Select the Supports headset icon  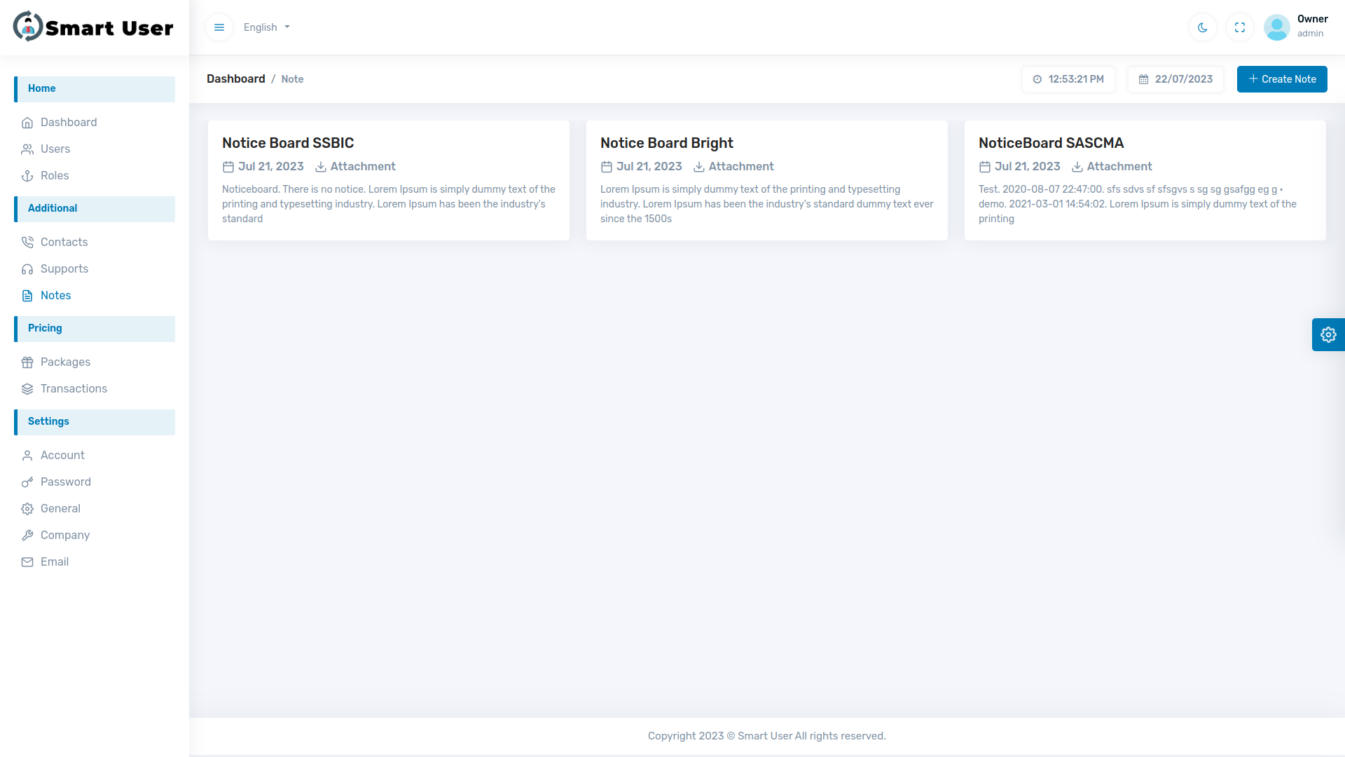click(27, 268)
